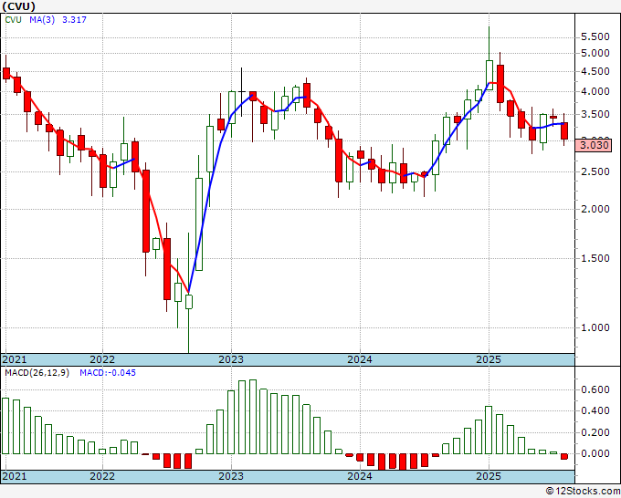The height and width of the screenshot is (498, 621).
Task: Click the 0.600 MACD axis label
Action: 595,389
